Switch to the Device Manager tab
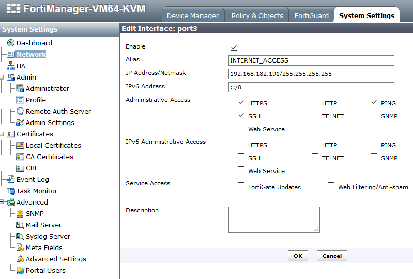Viewport: 413px width, 279px height. coord(193,16)
